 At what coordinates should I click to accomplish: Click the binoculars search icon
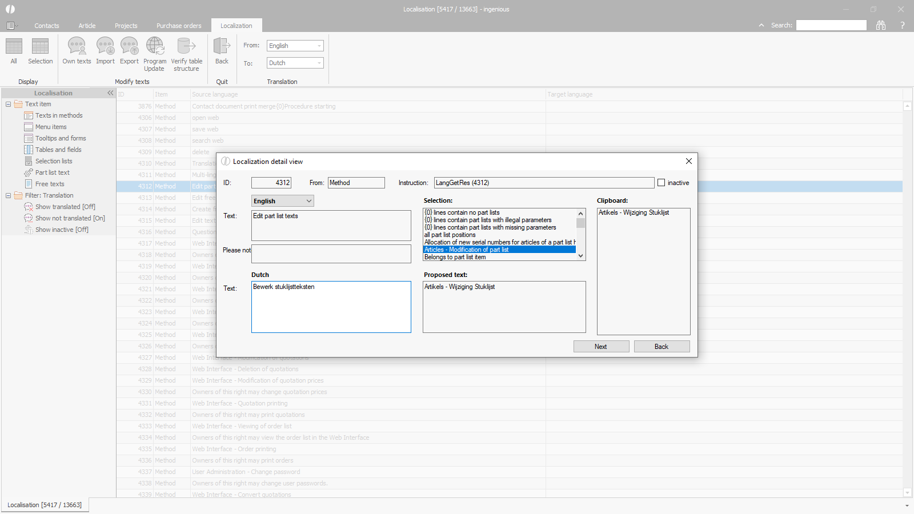pyautogui.click(x=881, y=25)
